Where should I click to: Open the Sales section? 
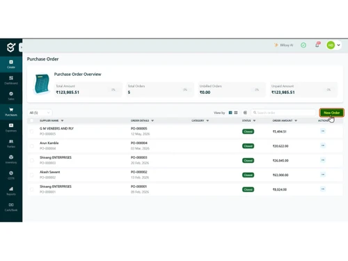[x=11, y=96]
